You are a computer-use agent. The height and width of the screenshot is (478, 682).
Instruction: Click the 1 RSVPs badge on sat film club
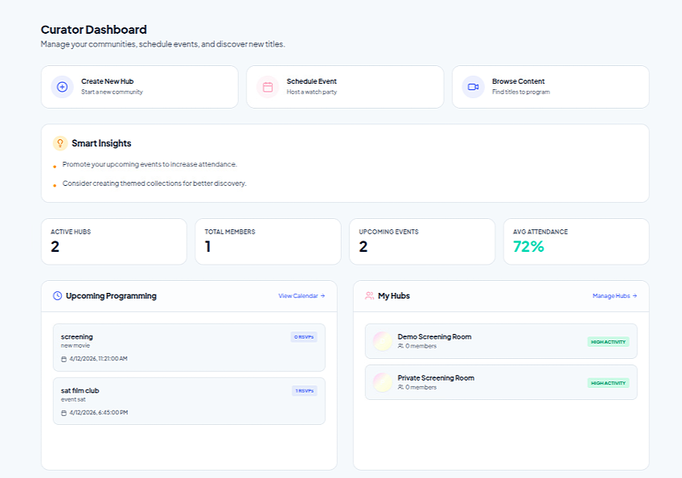(x=304, y=391)
